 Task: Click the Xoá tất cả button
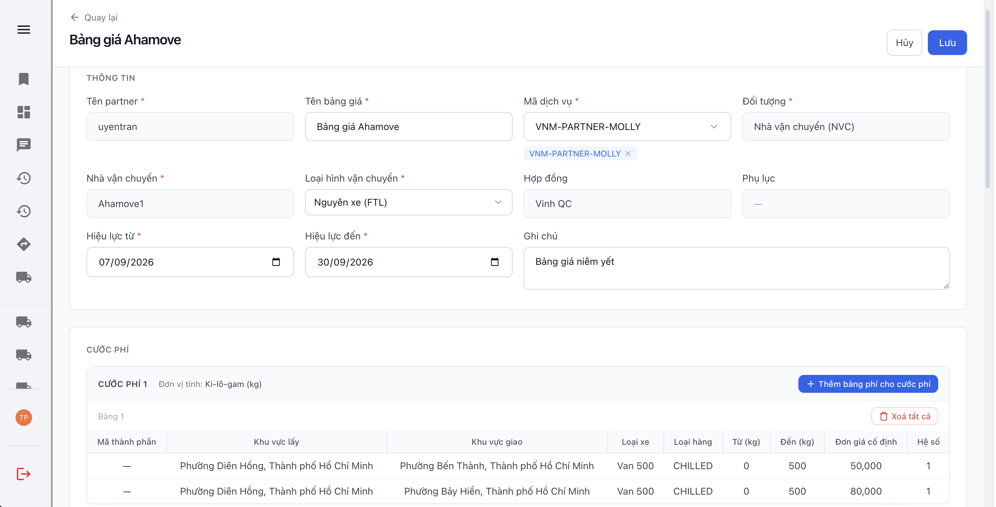tap(904, 416)
